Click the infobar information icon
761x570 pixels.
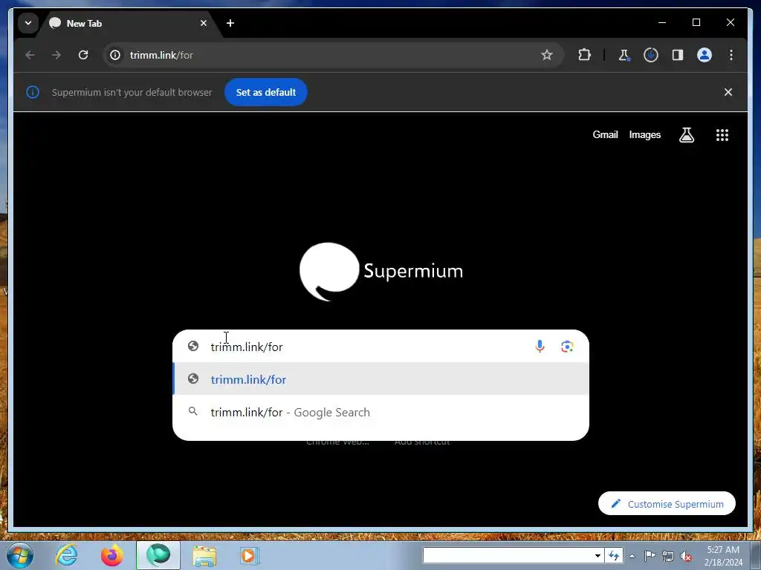coord(33,92)
